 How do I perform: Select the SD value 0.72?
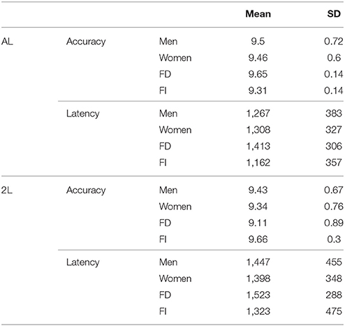(334, 41)
